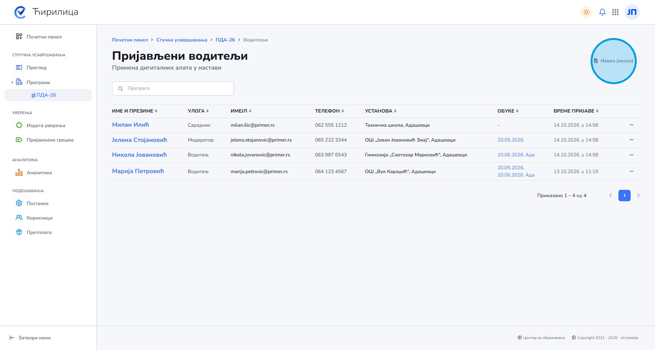The height and width of the screenshot is (350, 655).
Task: Click the Претрага search field
Action: coord(173,88)
